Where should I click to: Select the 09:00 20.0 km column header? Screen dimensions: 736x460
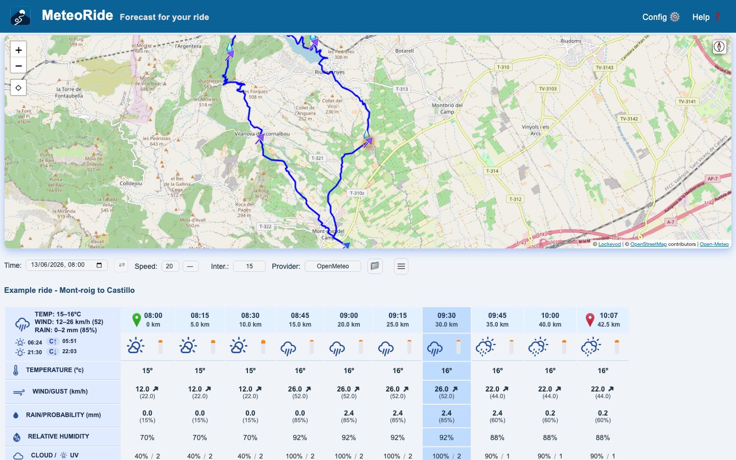[x=349, y=320]
